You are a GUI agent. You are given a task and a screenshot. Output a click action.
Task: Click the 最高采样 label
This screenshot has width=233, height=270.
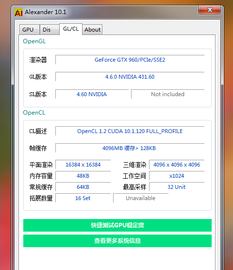(x=134, y=187)
